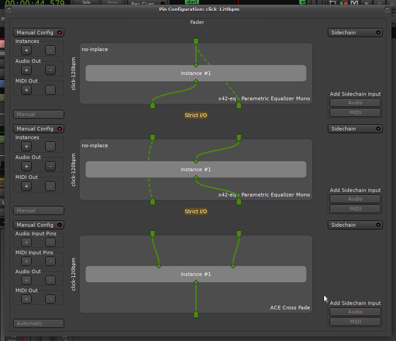Toggle Sidechain for the ACE Cross Fade plugin
The width and height of the screenshot is (396, 341).
[355, 225]
